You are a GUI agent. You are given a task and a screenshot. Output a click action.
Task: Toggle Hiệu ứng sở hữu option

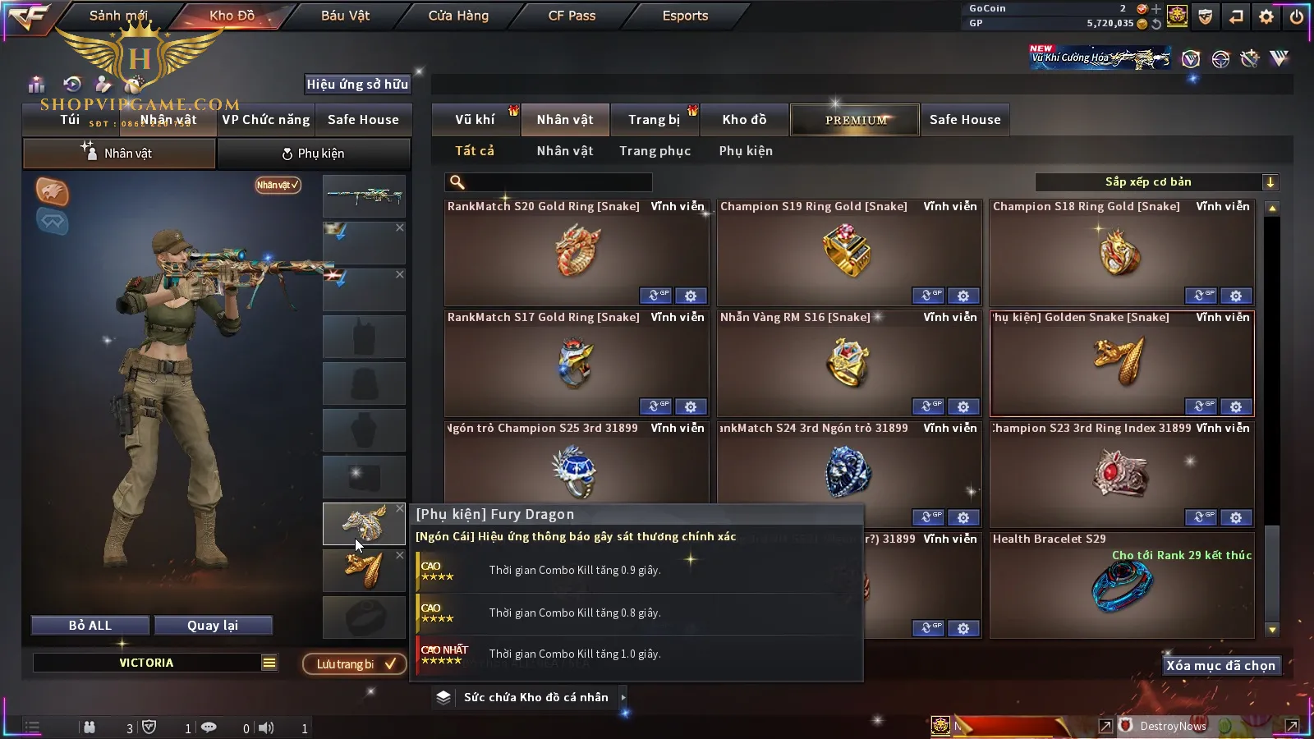pyautogui.click(x=357, y=84)
